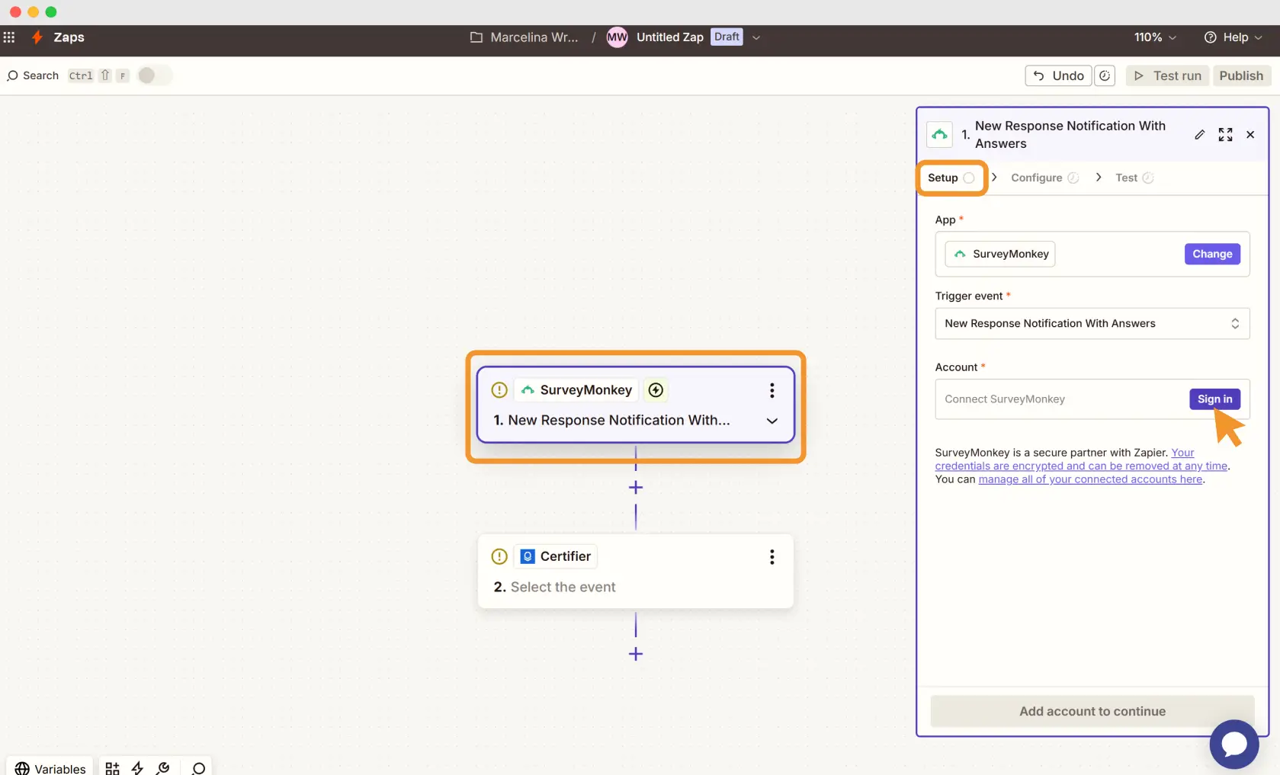
Task: Click the Publish button
Action: coord(1240,75)
